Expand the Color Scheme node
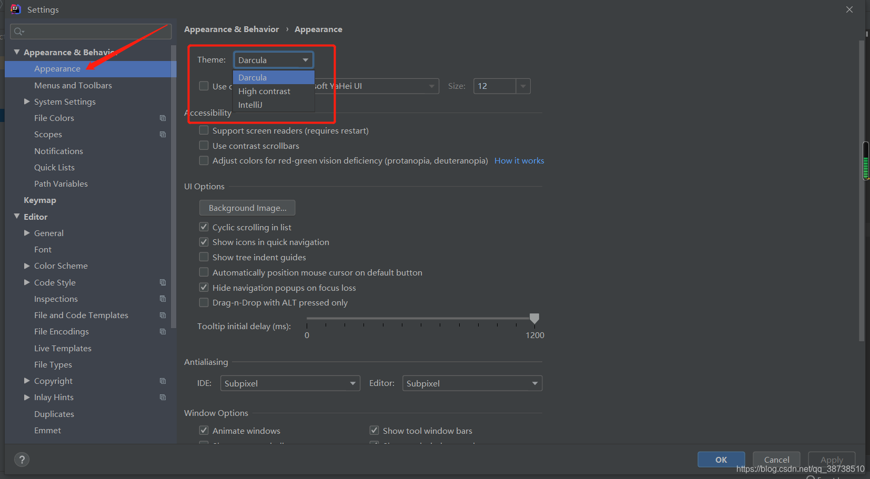The width and height of the screenshot is (870, 479). coord(27,266)
